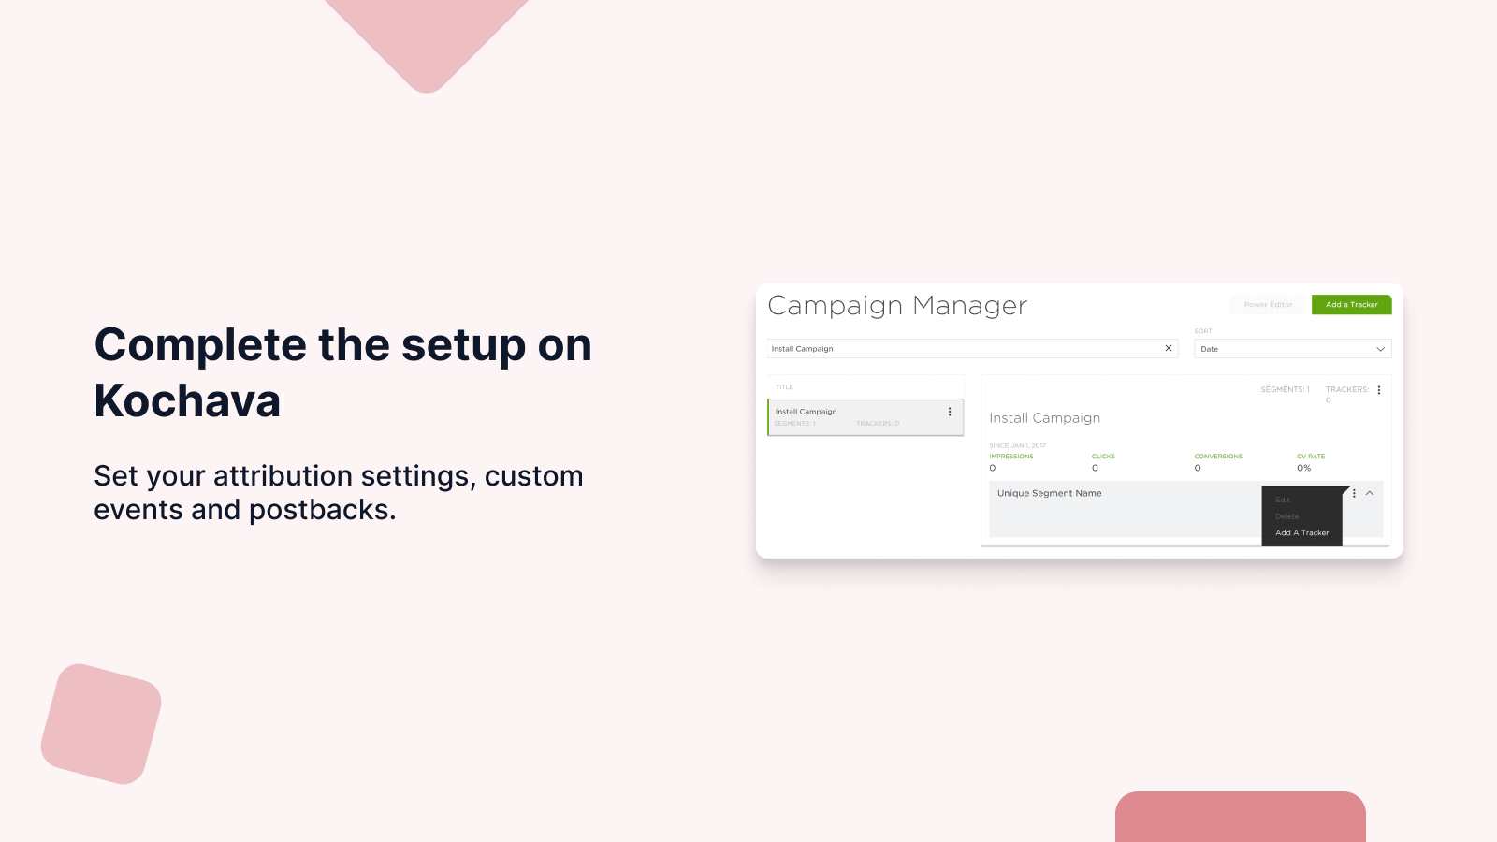
Task: Click the green Add a Tracker button
Action: click(x=1351, y=305)
